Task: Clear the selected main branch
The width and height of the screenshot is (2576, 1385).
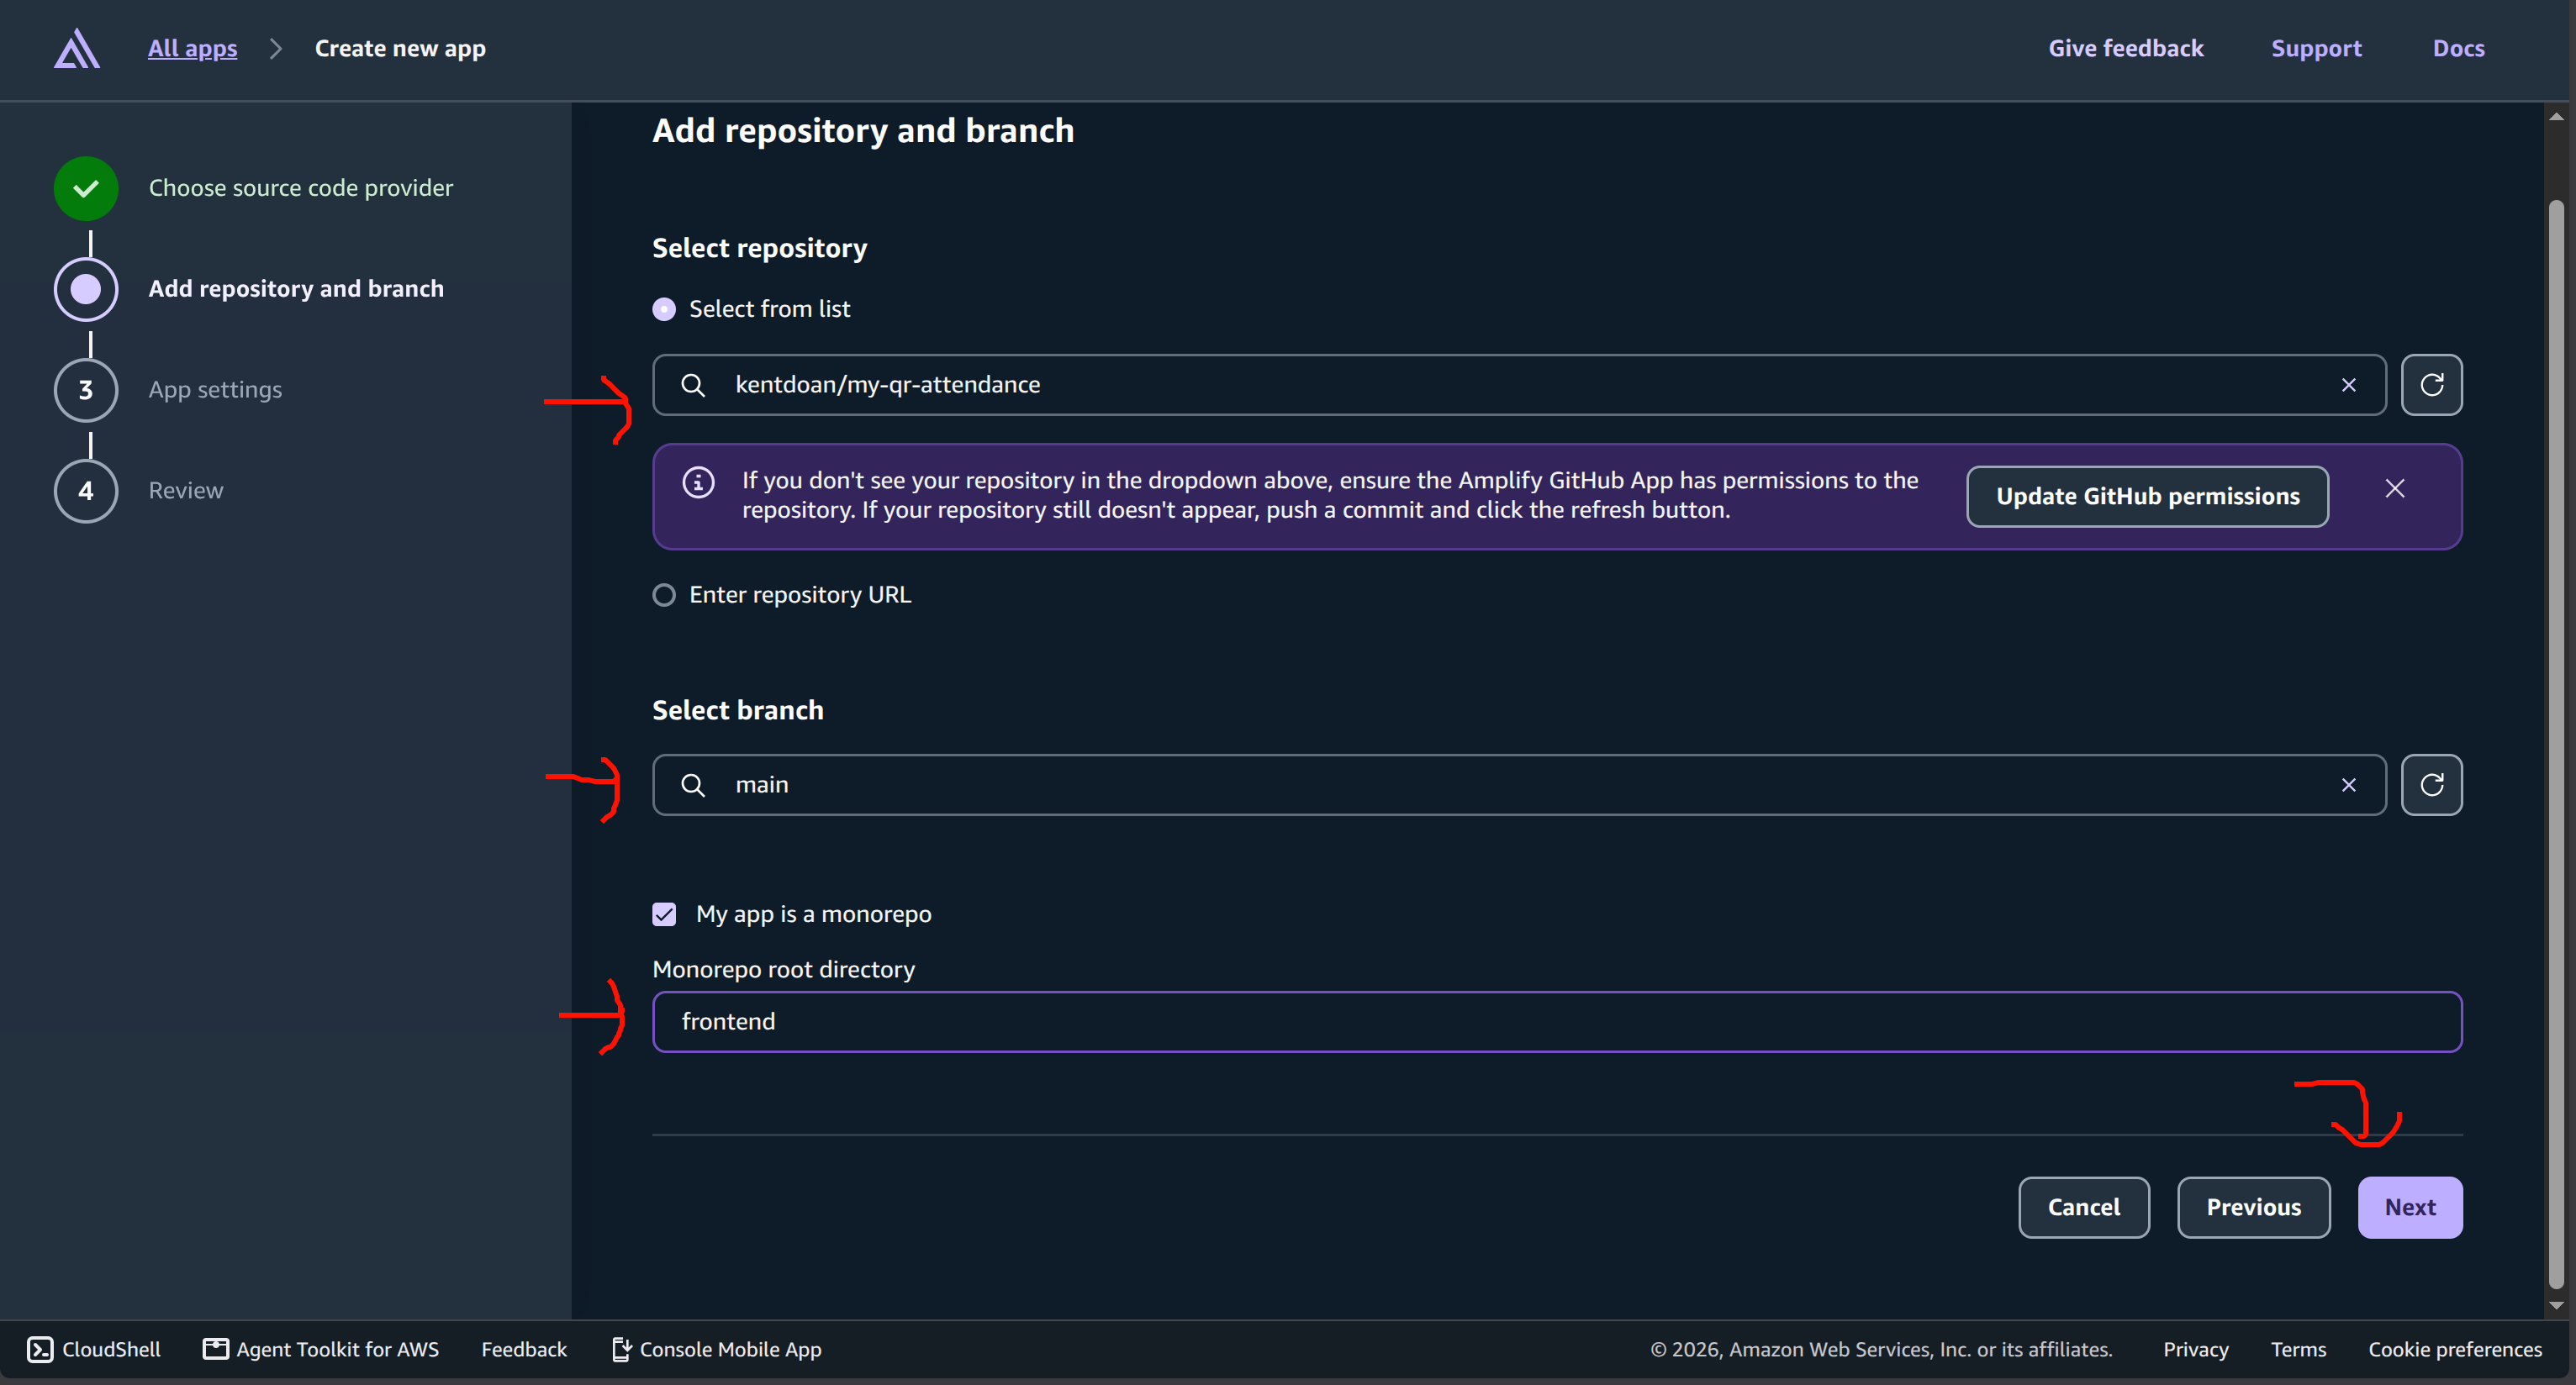Action: coord(2348,784)
